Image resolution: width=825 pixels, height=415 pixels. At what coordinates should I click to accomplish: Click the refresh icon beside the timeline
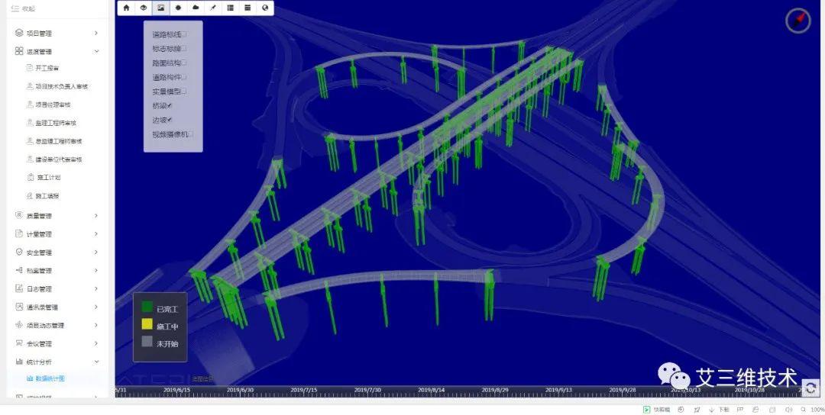coord(810,388)
